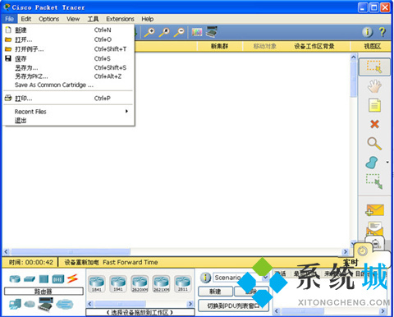The image size is (394, 317).
Task: Click the 设备工作区背景 button
Action: (x=314, y=46)
